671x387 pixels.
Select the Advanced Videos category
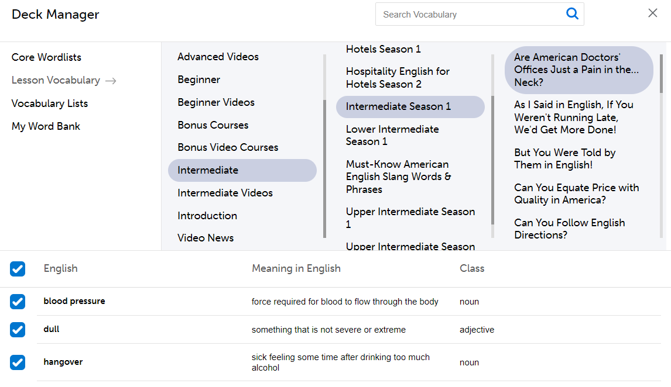coord(218,57)
